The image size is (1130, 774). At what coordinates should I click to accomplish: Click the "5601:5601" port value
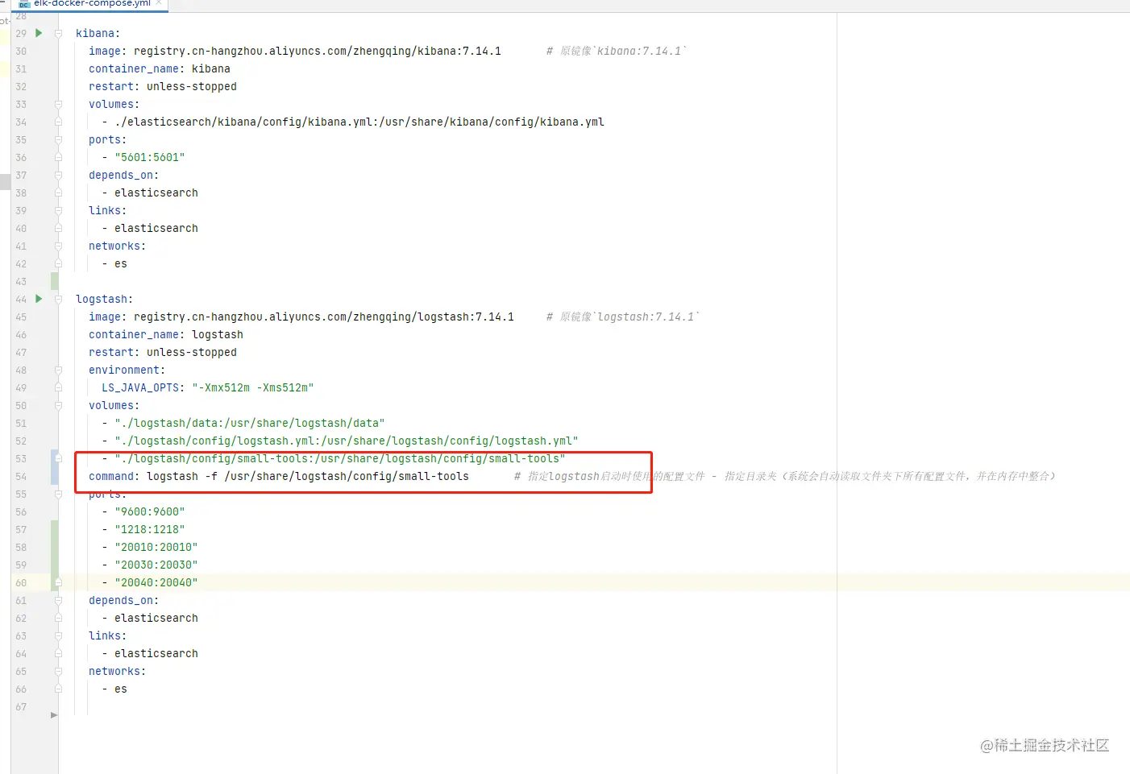[150, 157]
